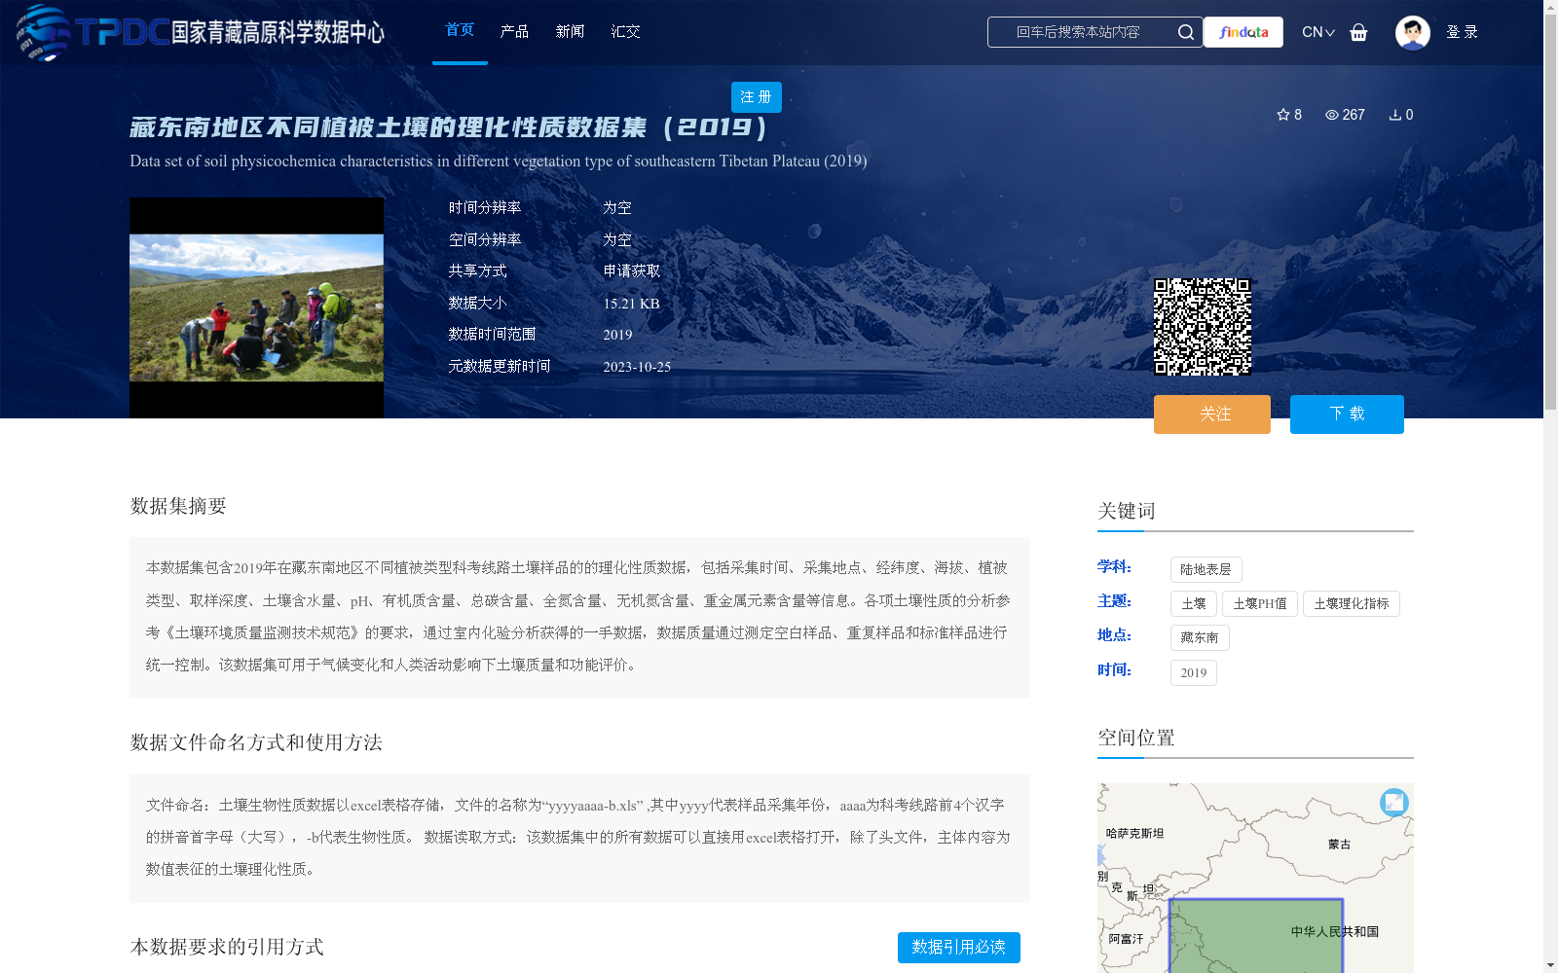Click the 哈萨克斯坦 map label
Screen dimensions: 1558x973
tap(1134, 834)
